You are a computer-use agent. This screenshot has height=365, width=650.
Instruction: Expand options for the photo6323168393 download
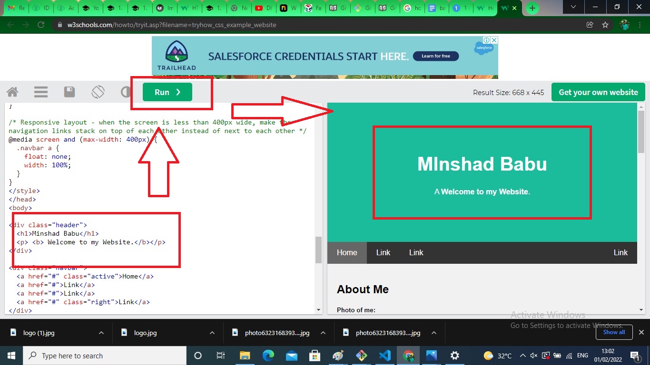(324, 333)
